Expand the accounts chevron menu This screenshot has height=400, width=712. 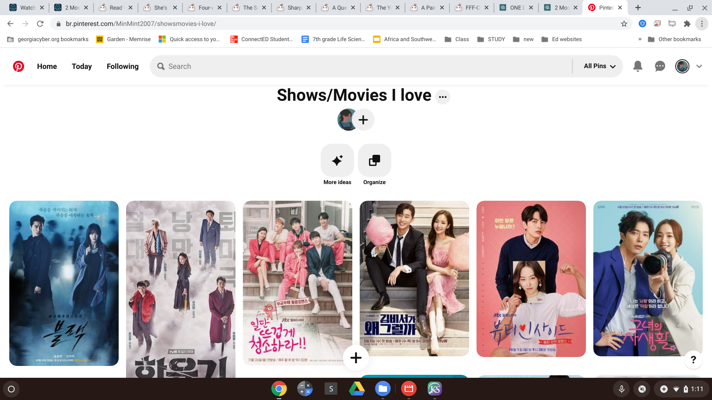699,66
